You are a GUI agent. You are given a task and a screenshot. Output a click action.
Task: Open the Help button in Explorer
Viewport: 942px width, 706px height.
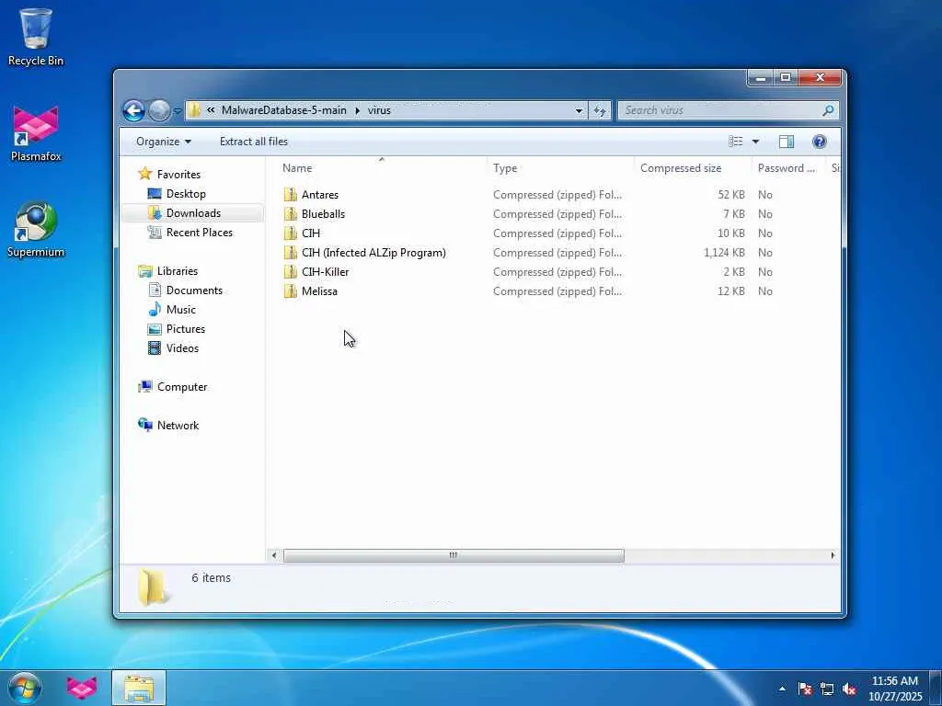[819, 142]
